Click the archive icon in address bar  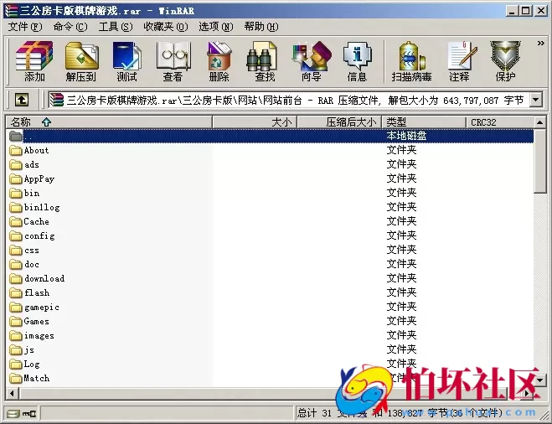[56, 100]
